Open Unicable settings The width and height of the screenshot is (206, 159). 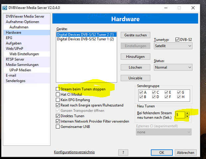coord(135,78)
